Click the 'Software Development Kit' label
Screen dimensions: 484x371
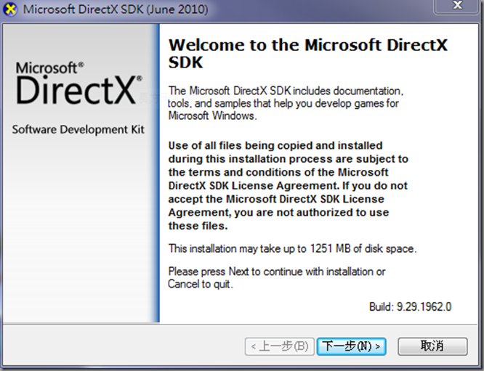pyautogui.click(x=78, y=129)
